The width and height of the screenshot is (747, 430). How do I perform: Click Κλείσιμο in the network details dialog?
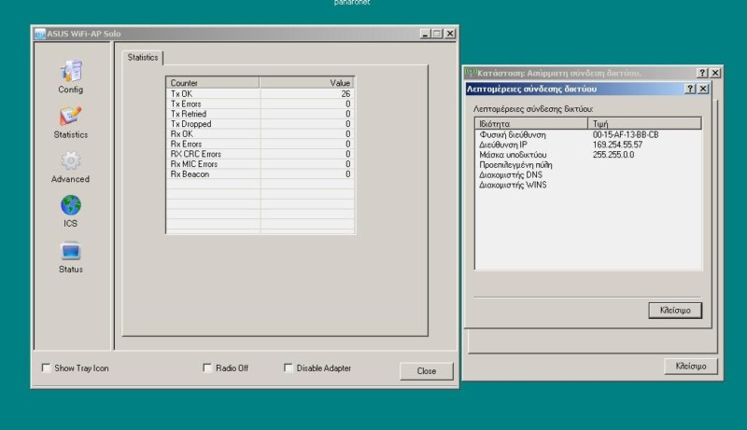[x=675, y=310]
